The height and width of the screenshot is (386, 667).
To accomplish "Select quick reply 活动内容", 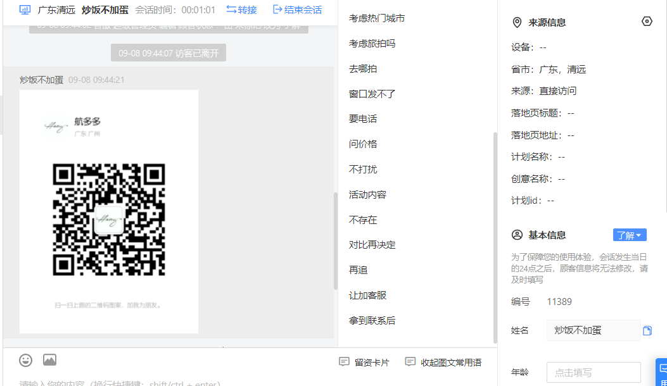I will tap(367, 194).
